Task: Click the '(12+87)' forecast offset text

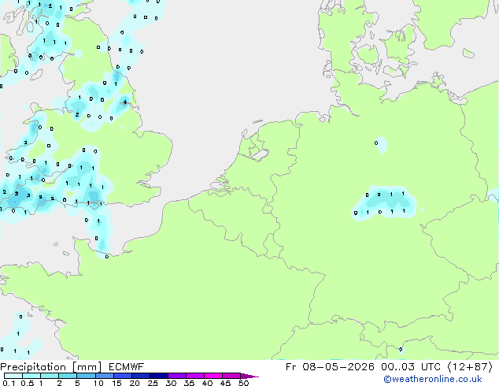Action: pyautogui.click(x=470, y=367)
